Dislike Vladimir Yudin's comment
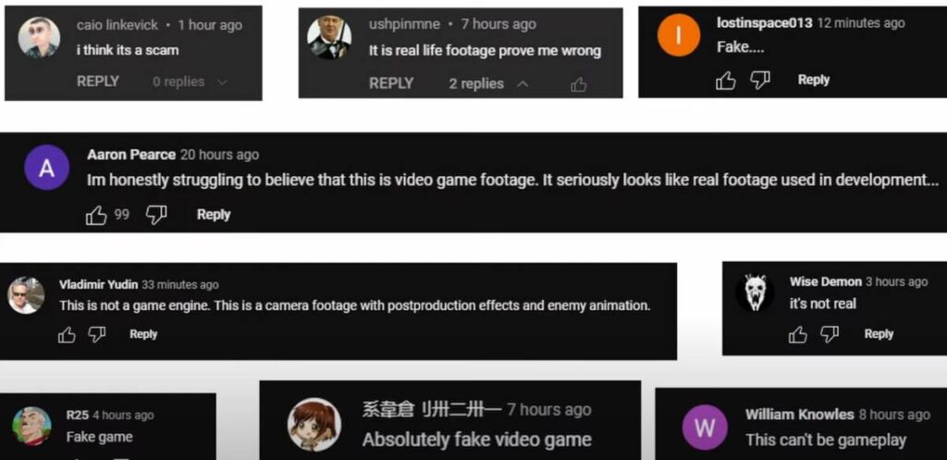Image resolution: width=947 pixels, height=460 pixels. coord(96,335)
